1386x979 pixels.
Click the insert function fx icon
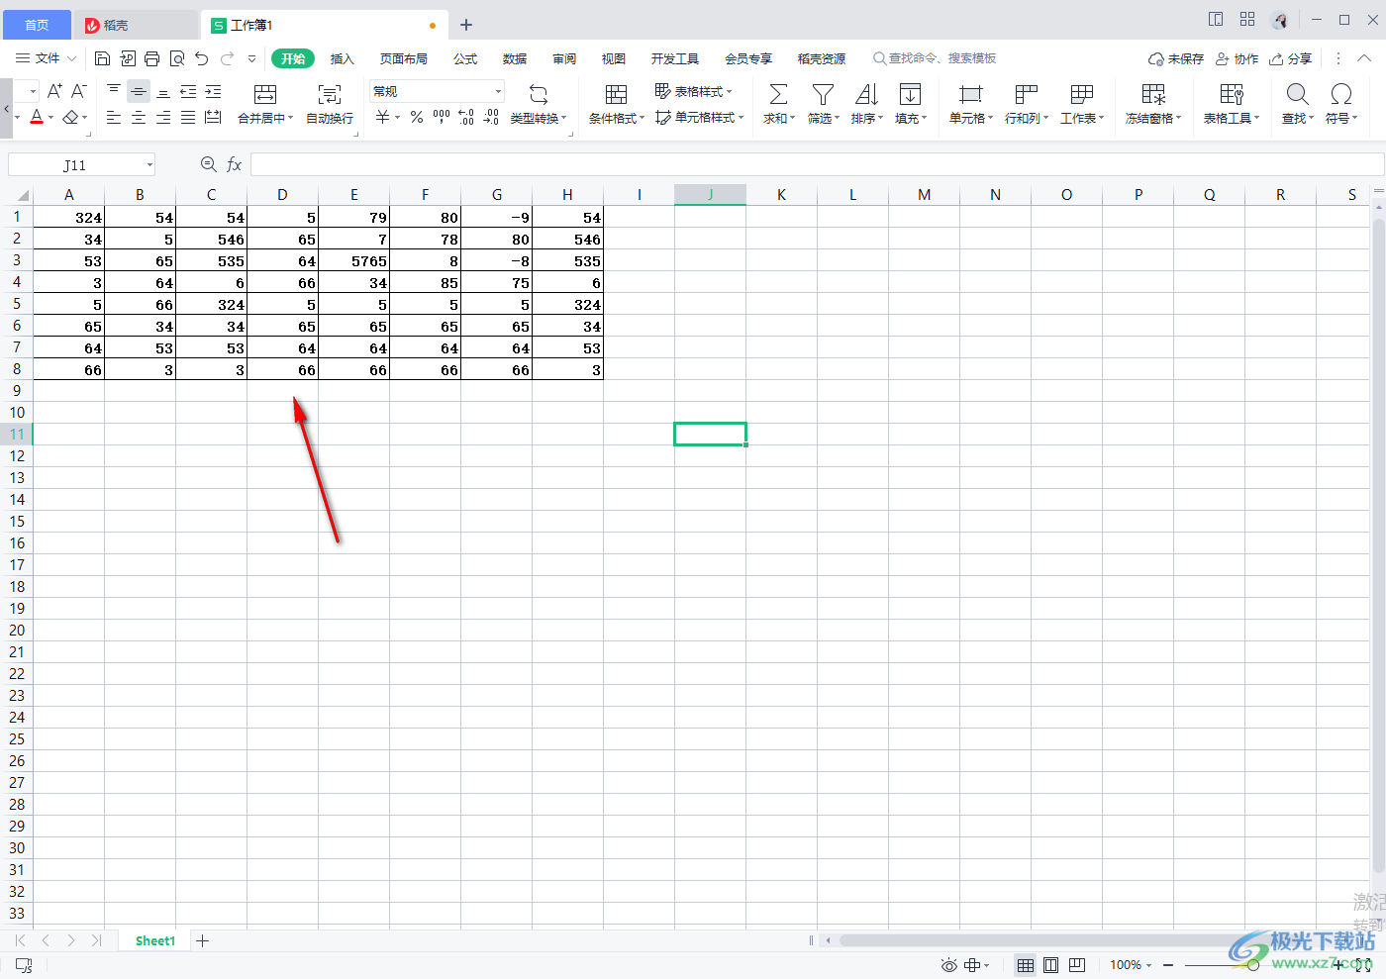235,164
